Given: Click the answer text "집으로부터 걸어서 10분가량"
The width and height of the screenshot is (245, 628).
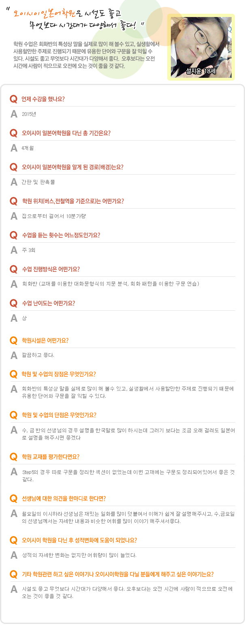Looking at the screenshot, I should [x=54, y=216].
